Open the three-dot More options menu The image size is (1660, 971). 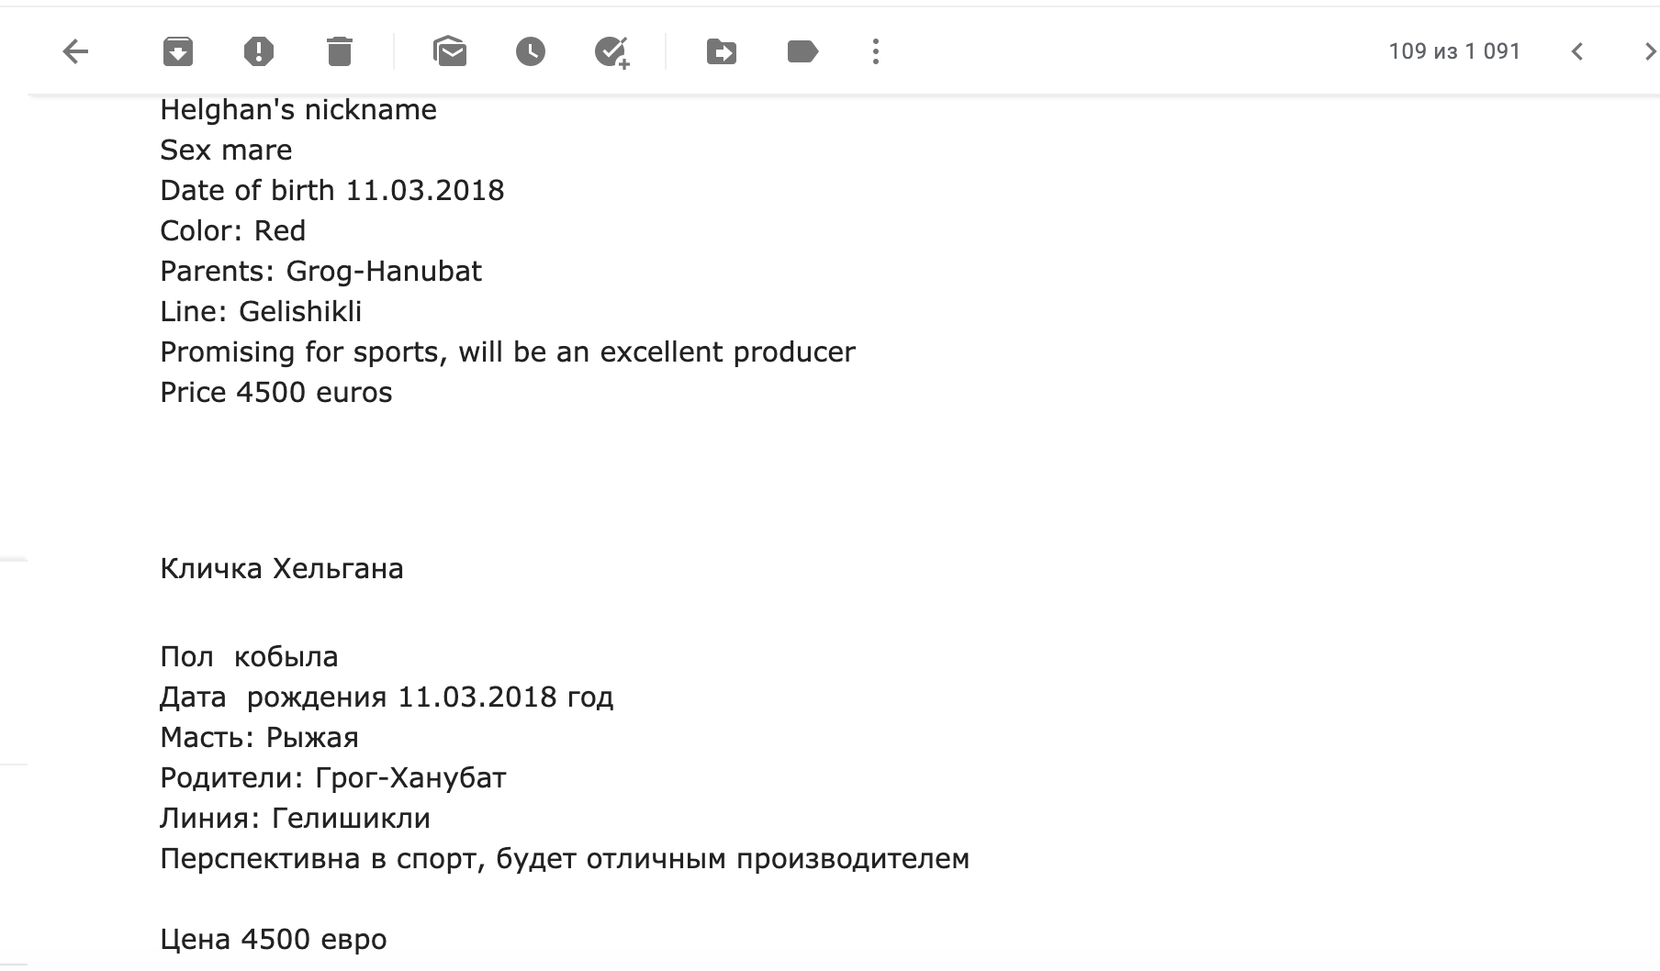click(876, 51)
